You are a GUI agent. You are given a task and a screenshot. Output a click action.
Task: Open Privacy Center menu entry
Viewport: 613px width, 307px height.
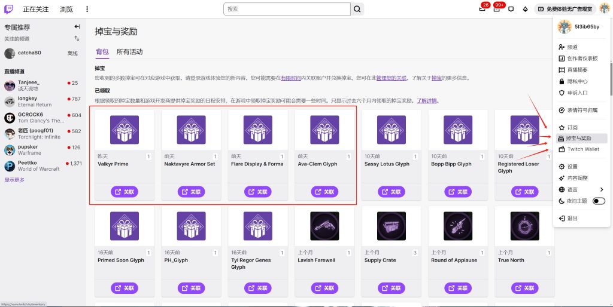(582, 82)
